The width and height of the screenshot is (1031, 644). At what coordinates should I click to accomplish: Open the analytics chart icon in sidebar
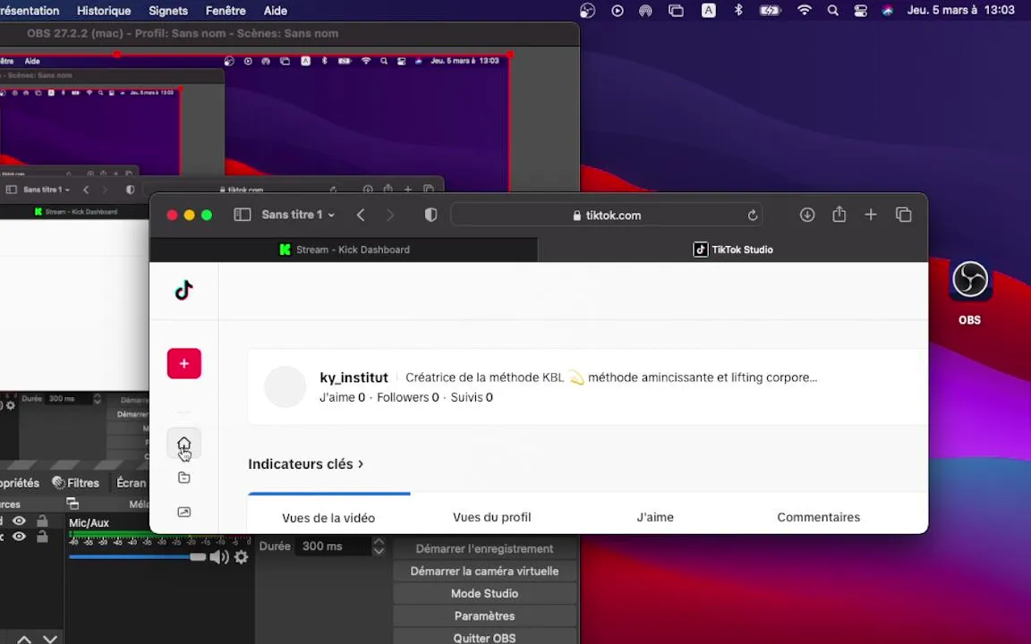point(184,512)
